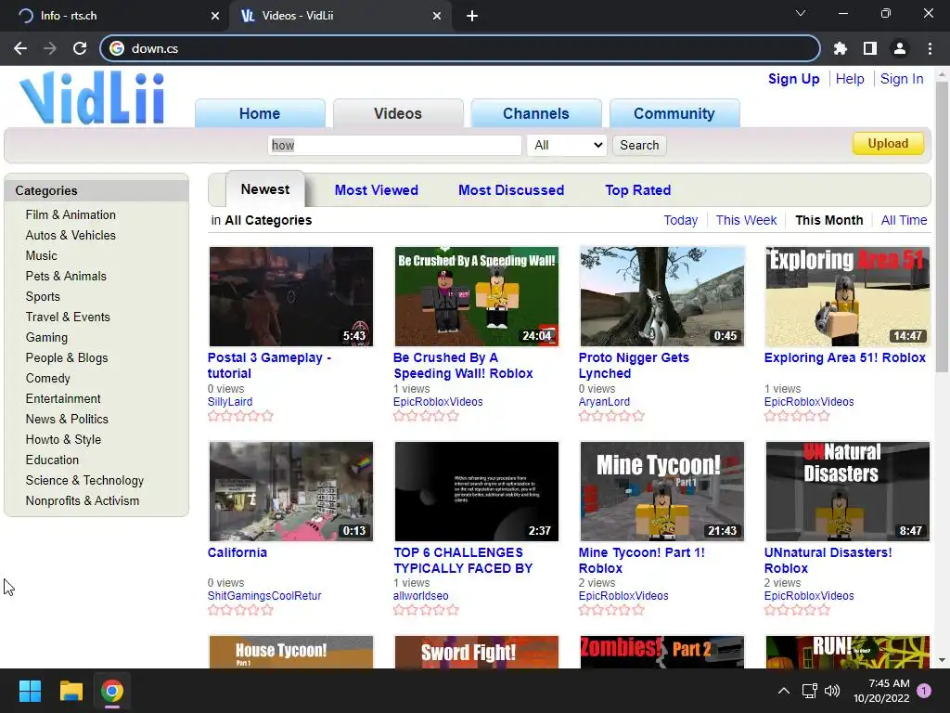Open Science & Technology category
The width and height of the screenshot is (950, 713).
click(x=84, y=480)
